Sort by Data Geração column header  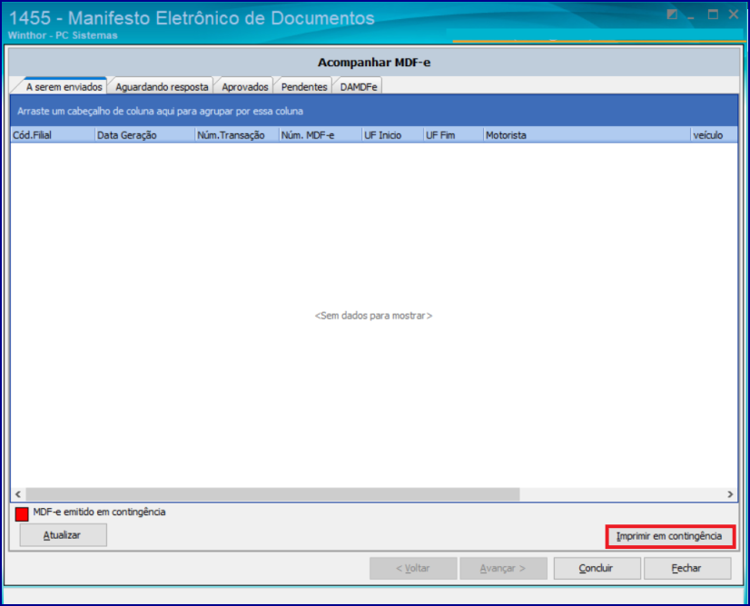click(145, 135)
